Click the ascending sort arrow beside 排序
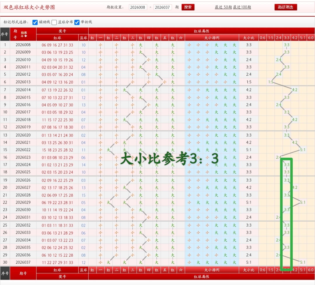The image size is (315, 285). (22, 36)
